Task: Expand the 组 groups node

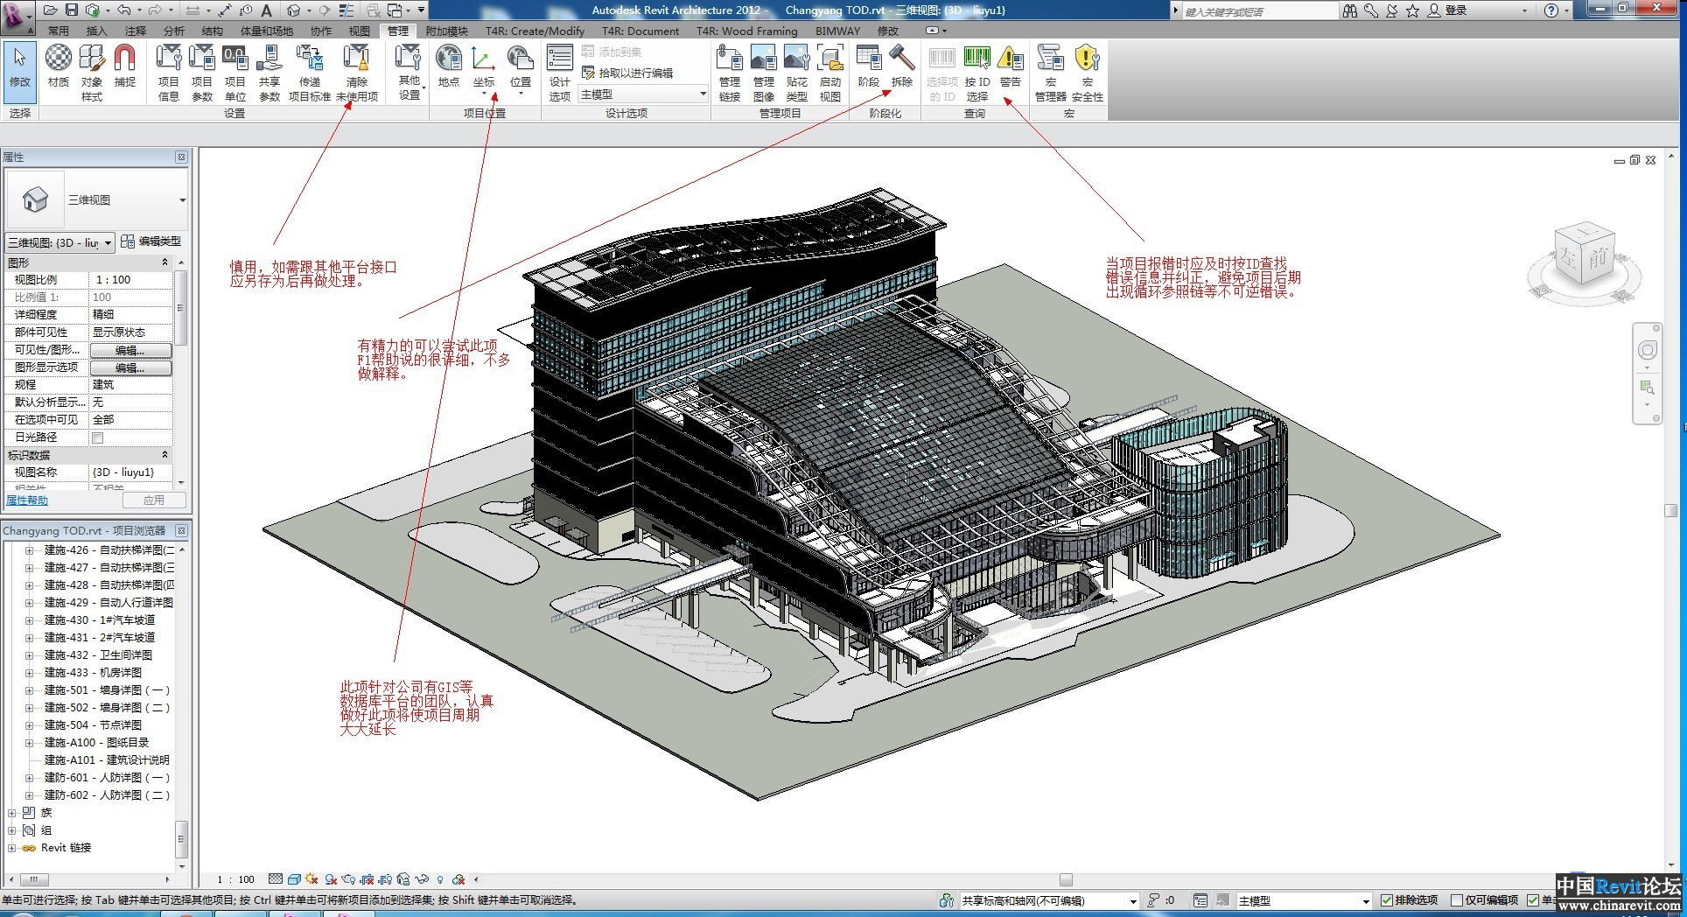Action: click(x=11, y=830)
